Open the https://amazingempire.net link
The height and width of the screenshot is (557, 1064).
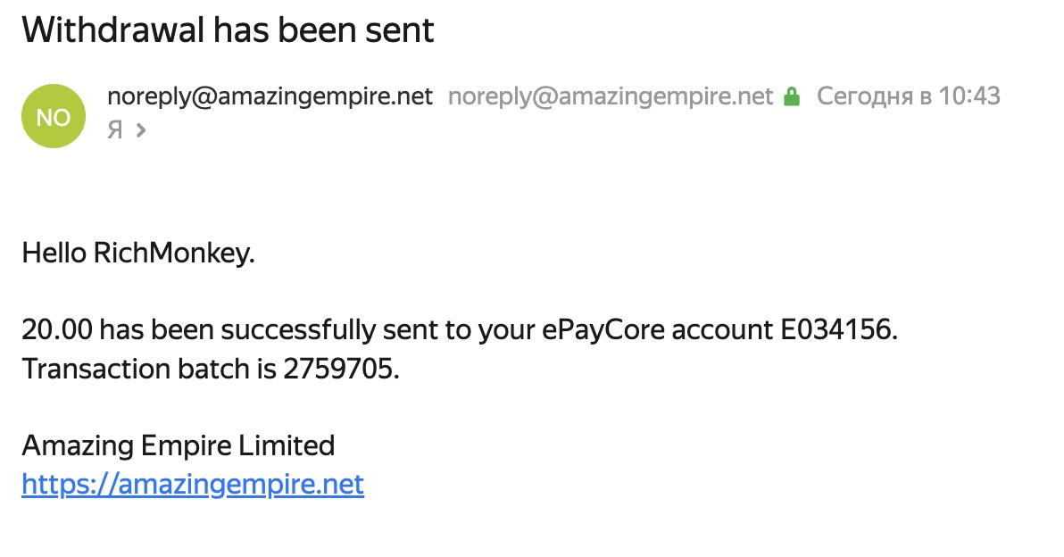tap(193, 485)
